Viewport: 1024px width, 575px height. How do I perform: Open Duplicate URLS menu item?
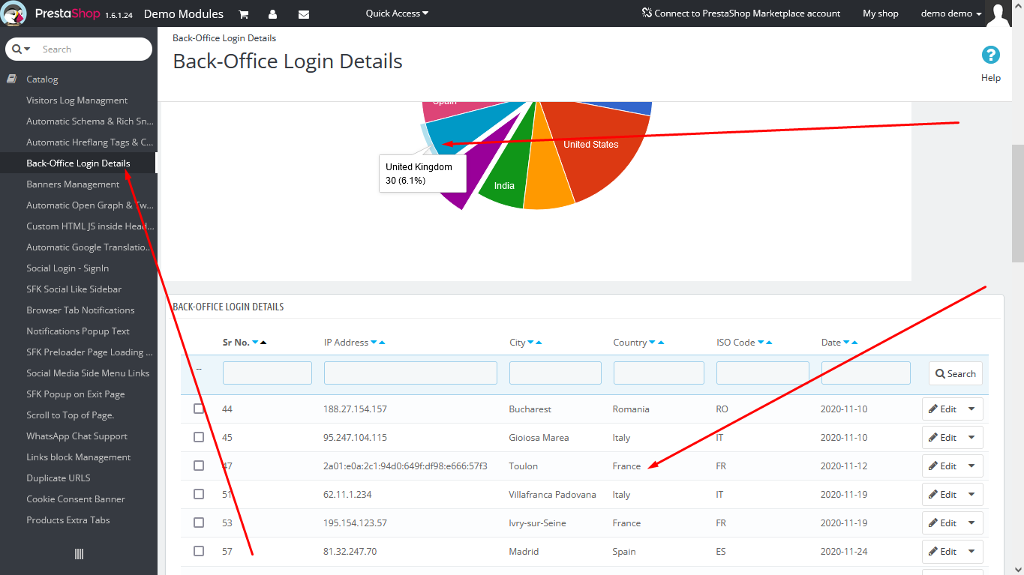coord(59,478)
